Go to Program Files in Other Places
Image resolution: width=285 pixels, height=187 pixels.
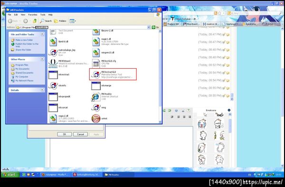[20, 65]
